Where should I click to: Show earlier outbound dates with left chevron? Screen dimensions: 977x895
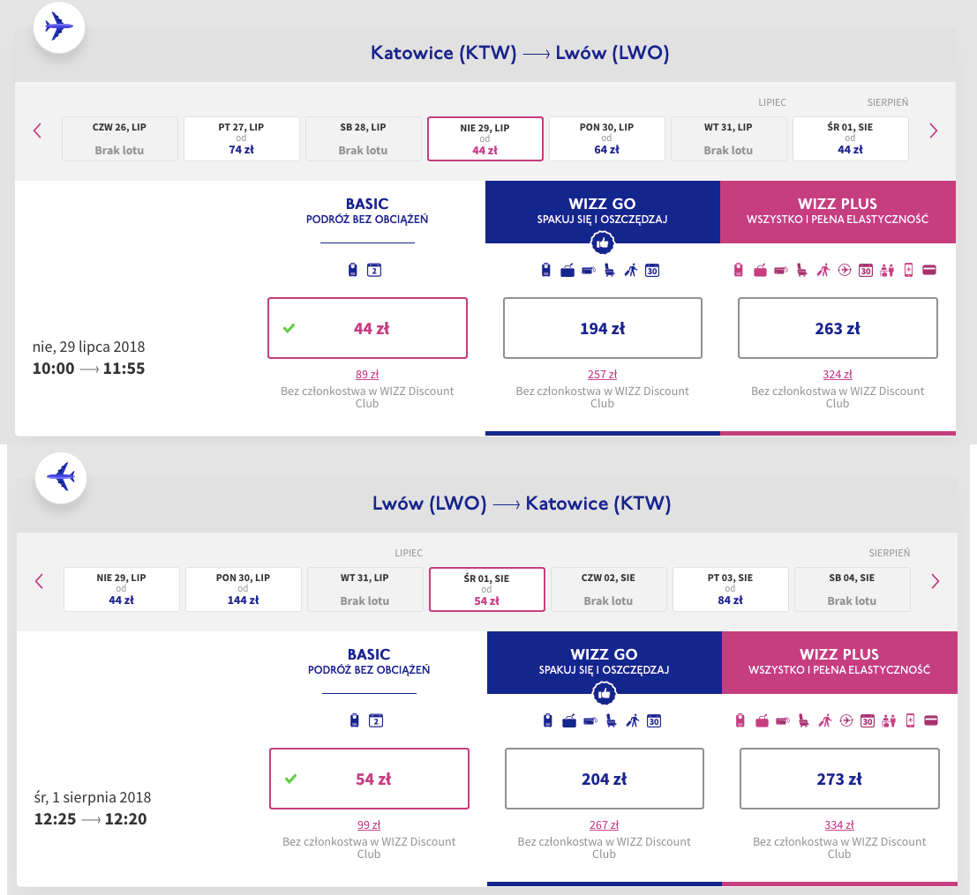(37, 131)
